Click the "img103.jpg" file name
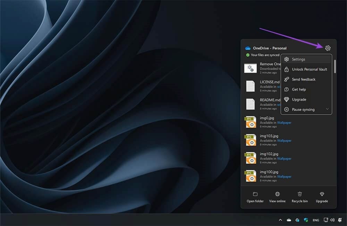This screenshot has width=347, height=226. (269, 136)
